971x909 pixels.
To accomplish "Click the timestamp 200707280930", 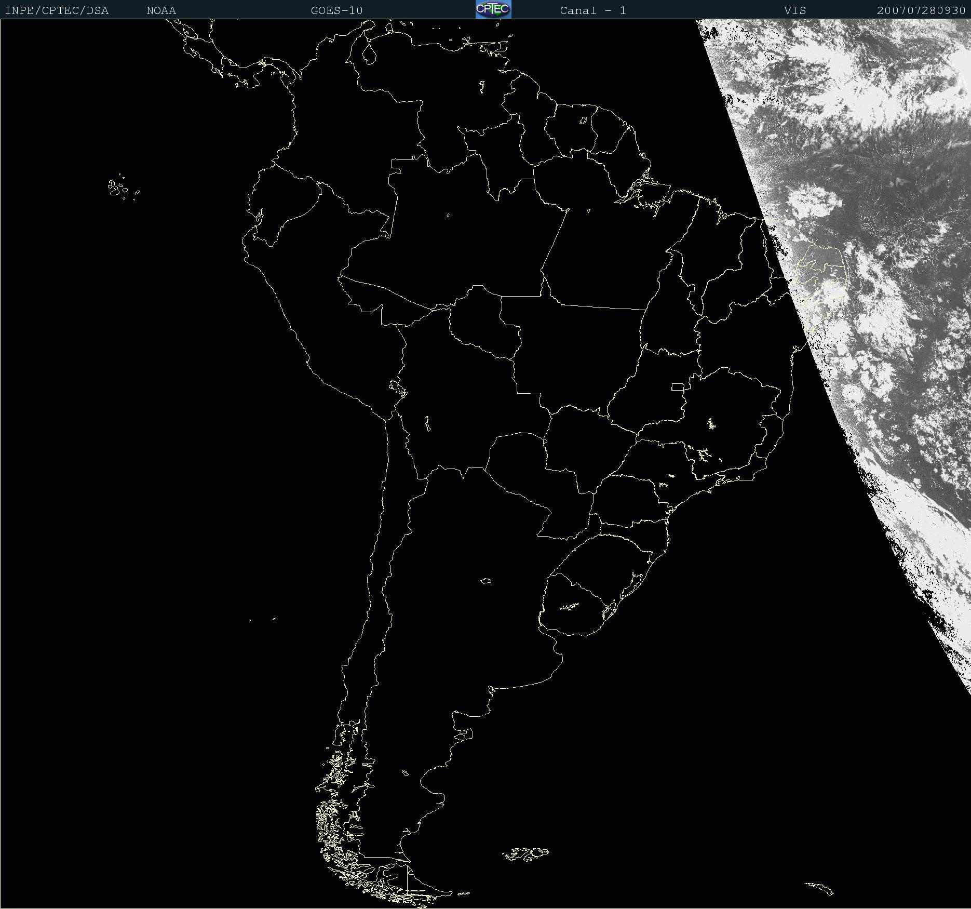I will pos(921,10).
